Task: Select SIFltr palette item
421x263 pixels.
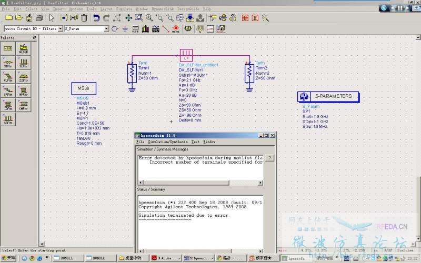Action: point(8,63)
